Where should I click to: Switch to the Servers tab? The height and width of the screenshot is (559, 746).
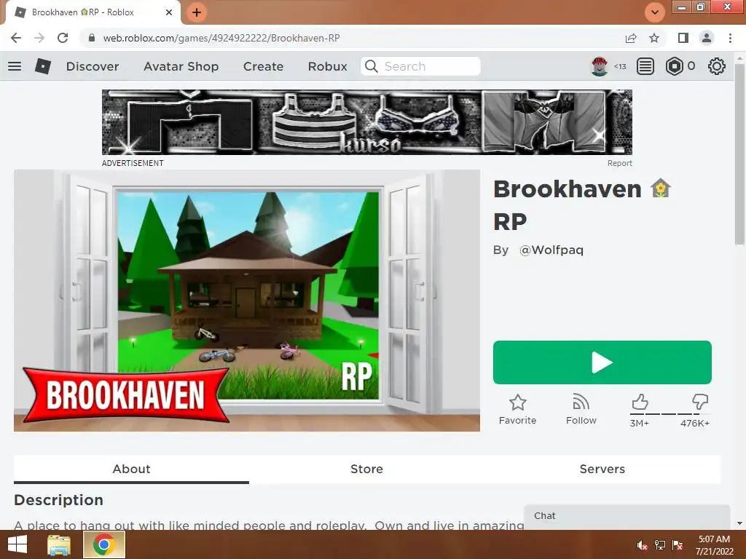[x=602, y=469]
